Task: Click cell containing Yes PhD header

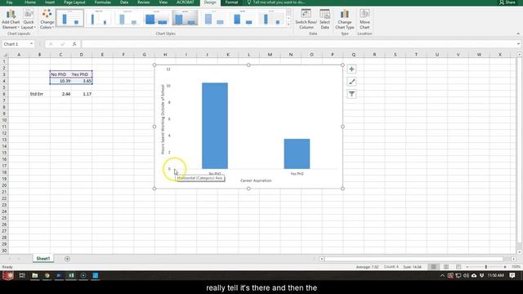Action: [x=82, y=74]
